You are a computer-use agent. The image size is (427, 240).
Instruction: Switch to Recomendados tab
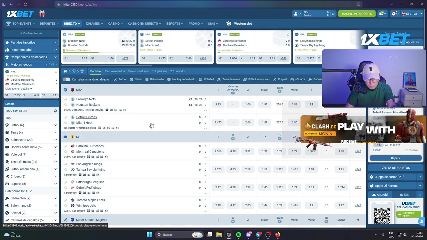click(115, 71)
